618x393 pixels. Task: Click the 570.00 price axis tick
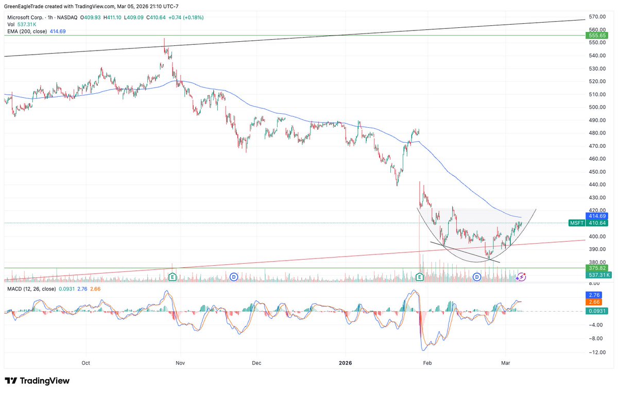point(597,17)
